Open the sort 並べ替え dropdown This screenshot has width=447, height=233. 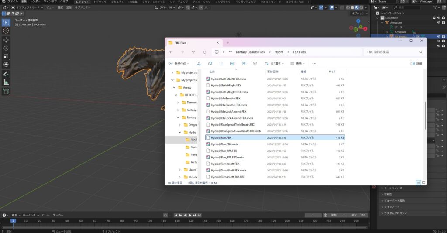[x=274, y=64]
